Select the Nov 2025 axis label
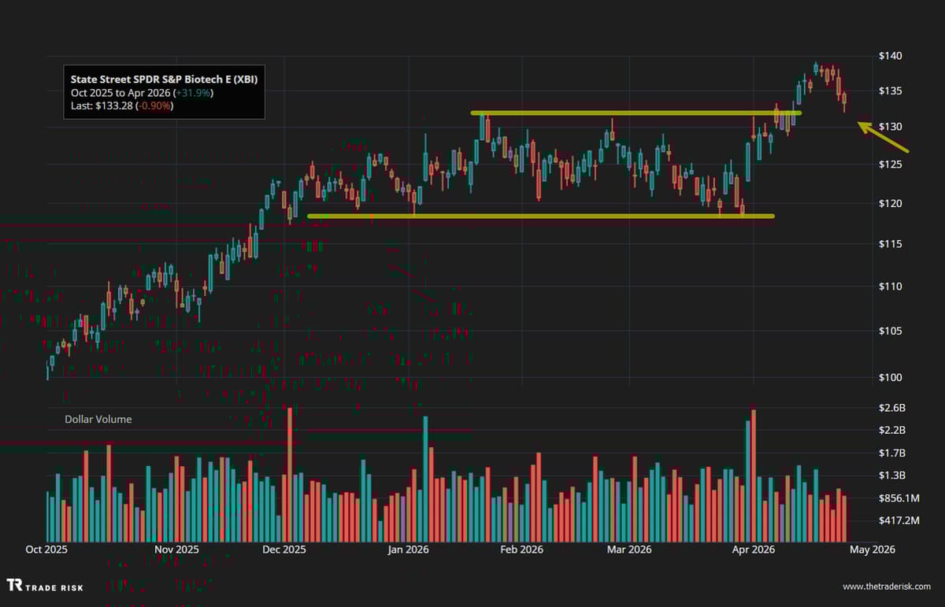This screenshot has height=607, width=945. (x=178, y=550)
